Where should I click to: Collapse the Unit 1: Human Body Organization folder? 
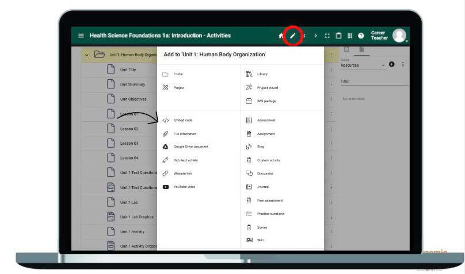86,55
